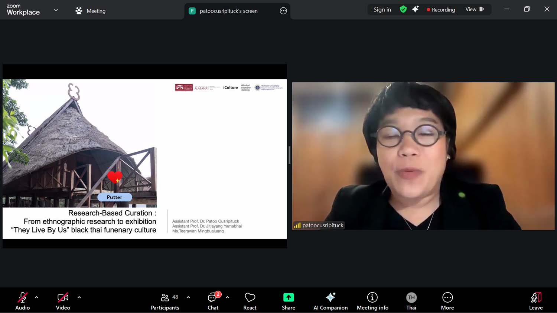
Task: Expand the Participants options arrow
Action: coord(188,297)
